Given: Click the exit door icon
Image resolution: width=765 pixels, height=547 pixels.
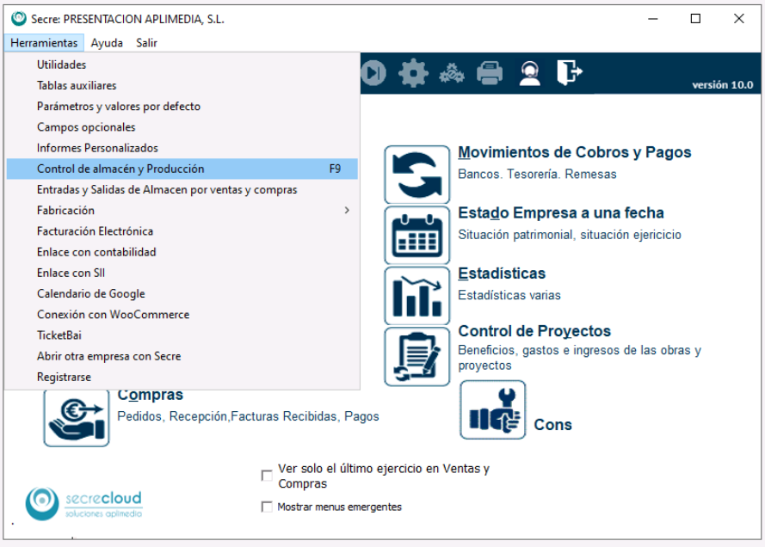Looking at the screenshot, I should tap(569, 73).
